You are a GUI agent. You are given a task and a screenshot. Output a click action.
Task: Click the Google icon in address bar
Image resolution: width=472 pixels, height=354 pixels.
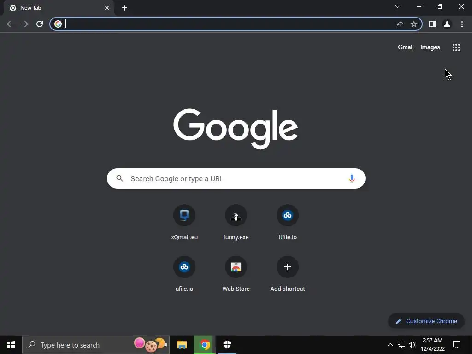click(x=58, y=24)
